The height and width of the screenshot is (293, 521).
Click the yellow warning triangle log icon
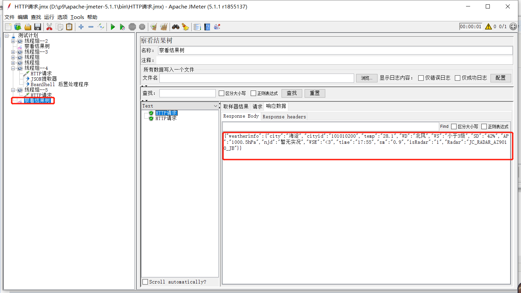click(x=488, y=26)
